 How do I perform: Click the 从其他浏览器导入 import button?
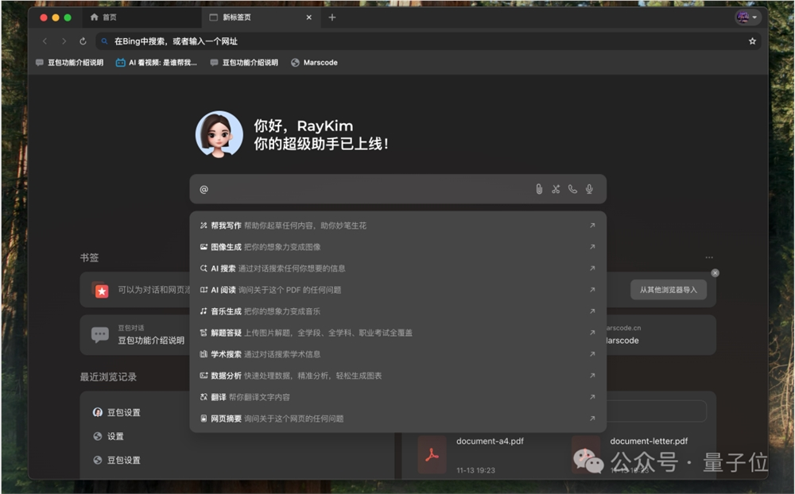(668, 289)
